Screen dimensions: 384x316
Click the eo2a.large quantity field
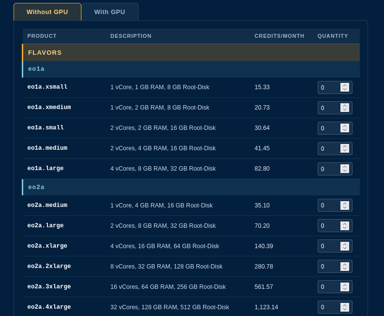[335, 225]
